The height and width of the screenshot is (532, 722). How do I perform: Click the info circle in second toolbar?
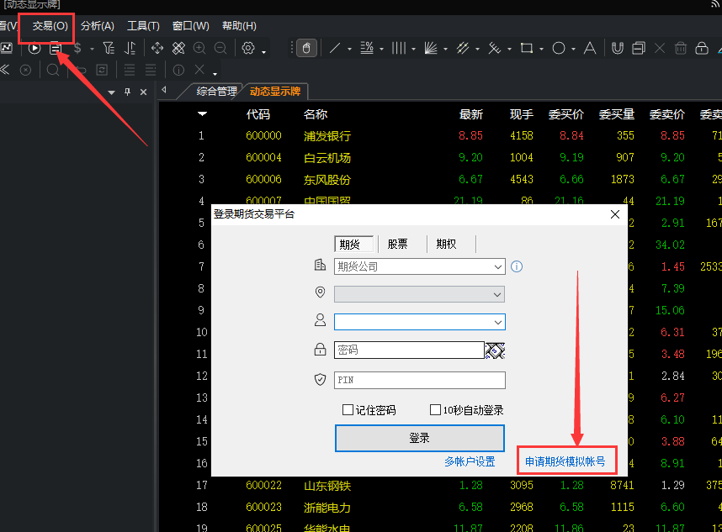click(x=178, y=70)
